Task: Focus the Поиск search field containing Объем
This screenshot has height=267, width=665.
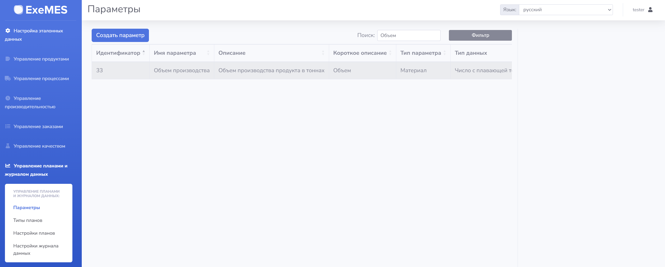Action: point(409,35)
